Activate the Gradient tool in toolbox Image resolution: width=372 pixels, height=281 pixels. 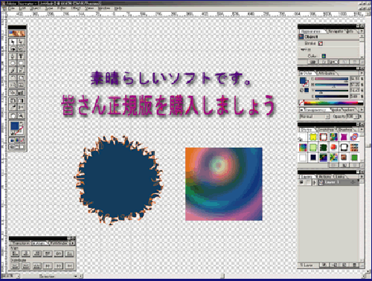[21, 100]
